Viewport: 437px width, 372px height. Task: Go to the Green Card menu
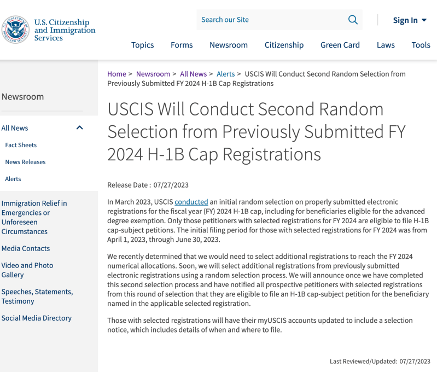(340, 45)
